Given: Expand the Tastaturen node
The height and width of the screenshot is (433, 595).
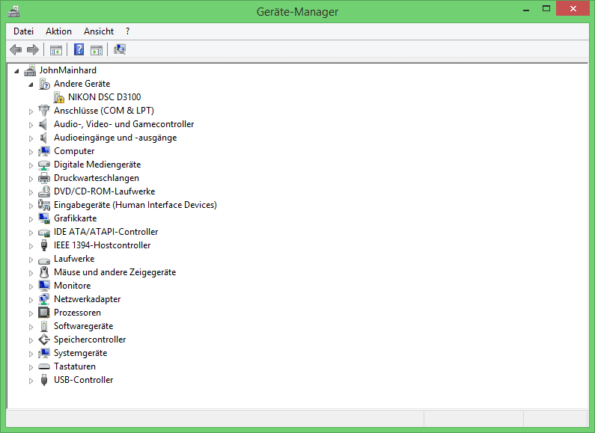Looking at the screenshot, I should [x=31, y=367].
